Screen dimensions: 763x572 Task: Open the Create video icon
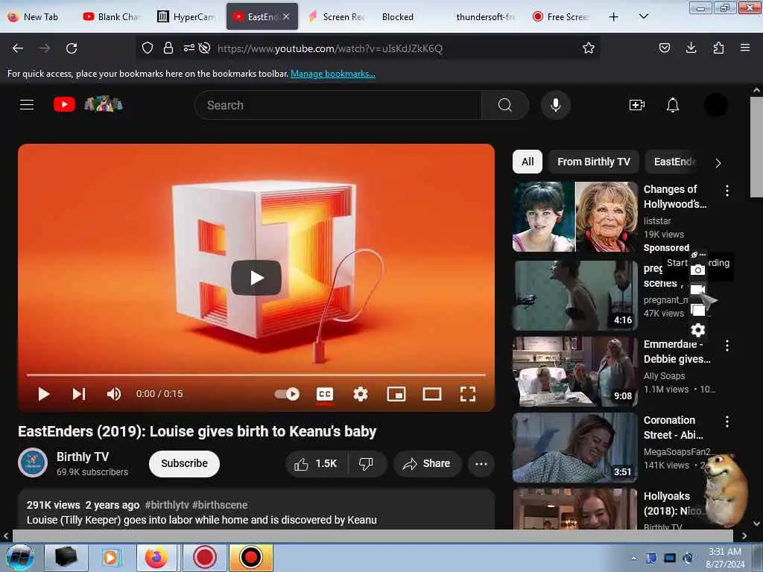click(636, 105)
